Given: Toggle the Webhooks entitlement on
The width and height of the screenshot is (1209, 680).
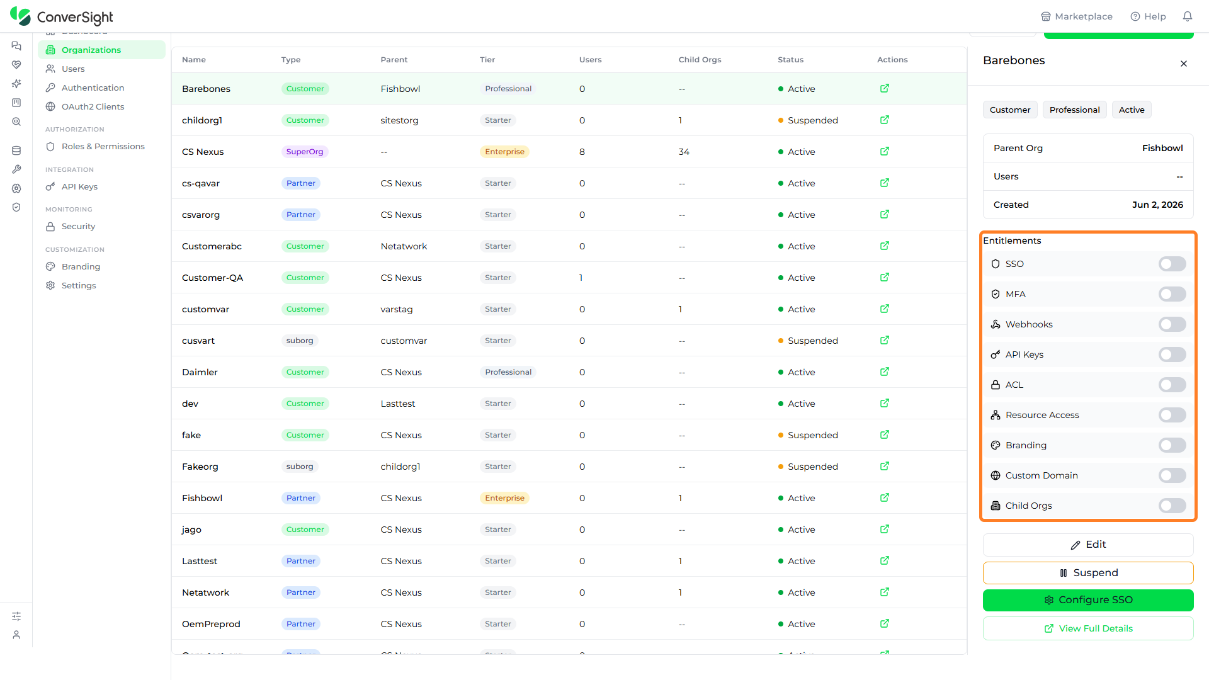Looking at the screenshot, I should click(x=1172, y=324).
